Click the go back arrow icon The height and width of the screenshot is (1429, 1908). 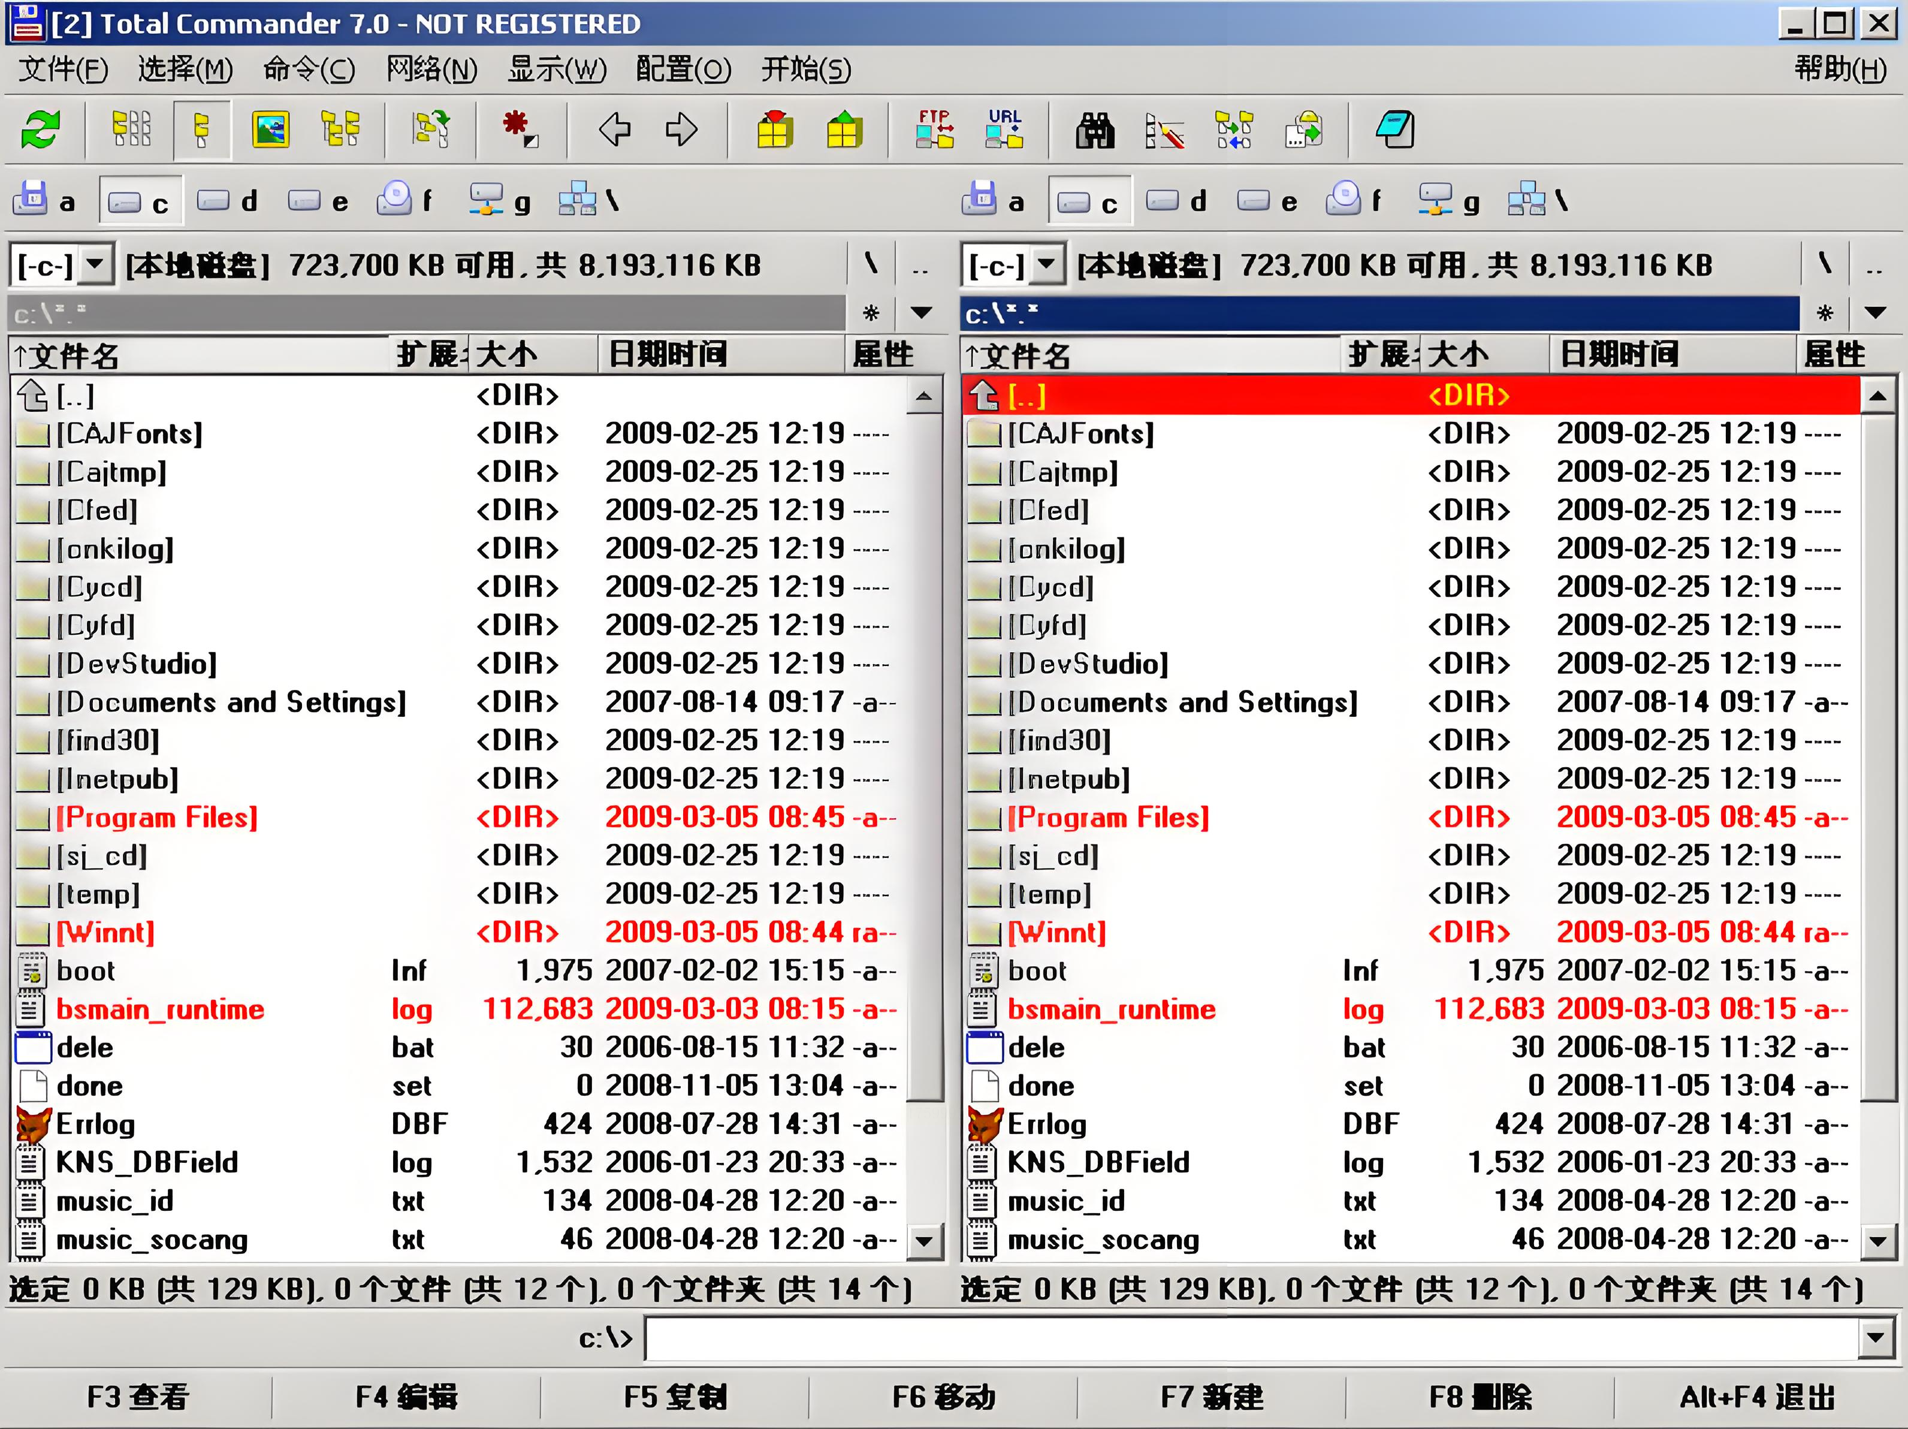pos(614,130)
